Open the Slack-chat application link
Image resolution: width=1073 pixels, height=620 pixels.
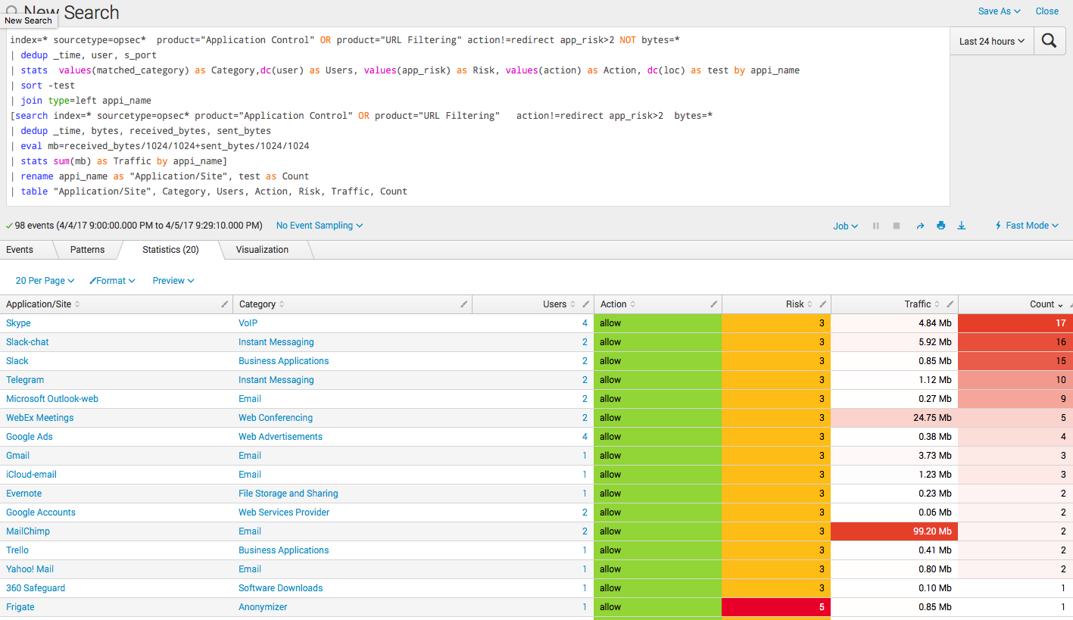coord(27,342)
